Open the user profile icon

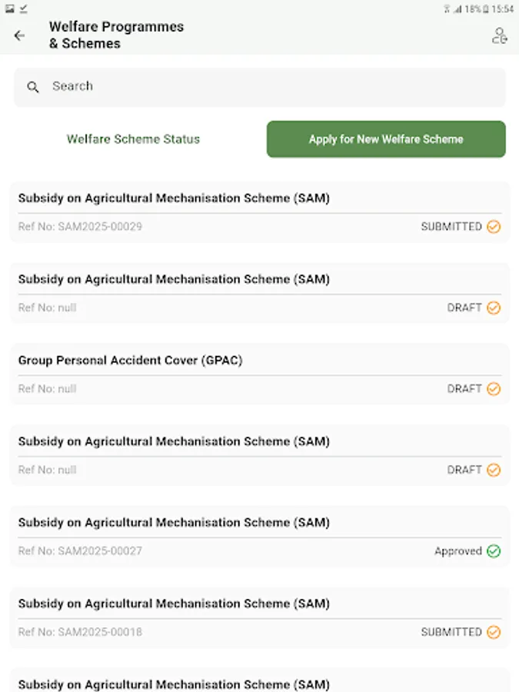point(500,35)
